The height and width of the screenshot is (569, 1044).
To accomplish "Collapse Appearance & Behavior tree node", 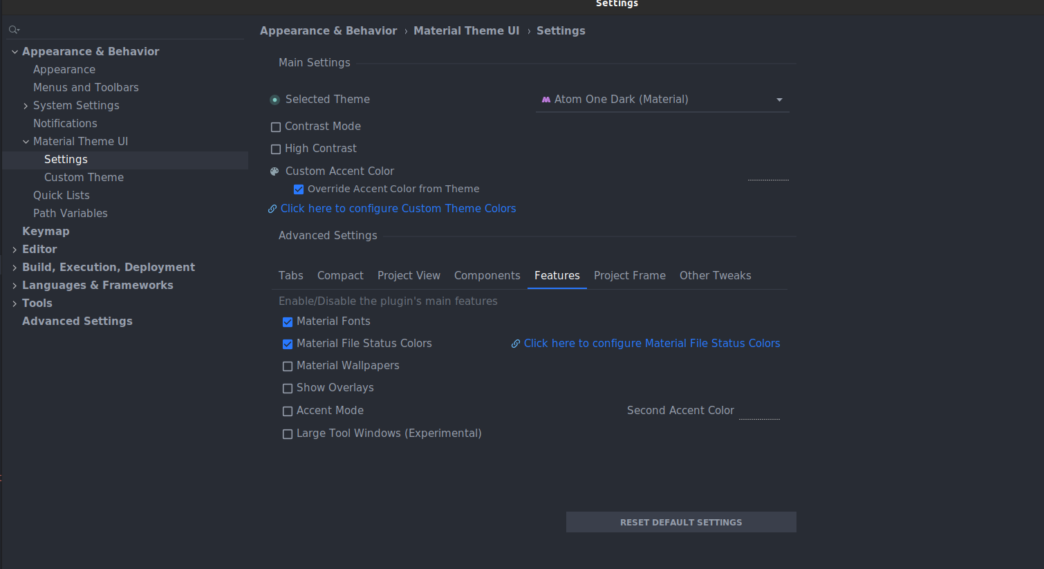I will click(x=15, y=52).
